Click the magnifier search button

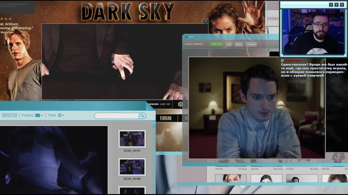[142, 116]
